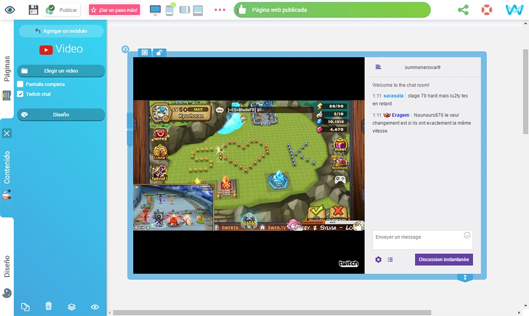Click the horizontal scrollbar of the canvas
The image size is (529, 316).
pos(272,313)
